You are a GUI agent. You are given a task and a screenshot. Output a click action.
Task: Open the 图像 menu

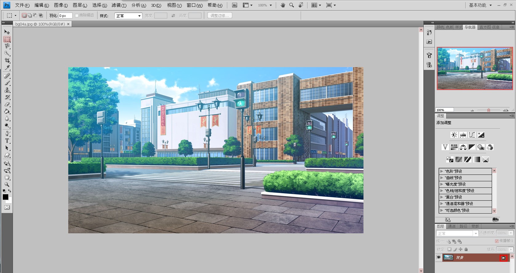coord(61,5)
